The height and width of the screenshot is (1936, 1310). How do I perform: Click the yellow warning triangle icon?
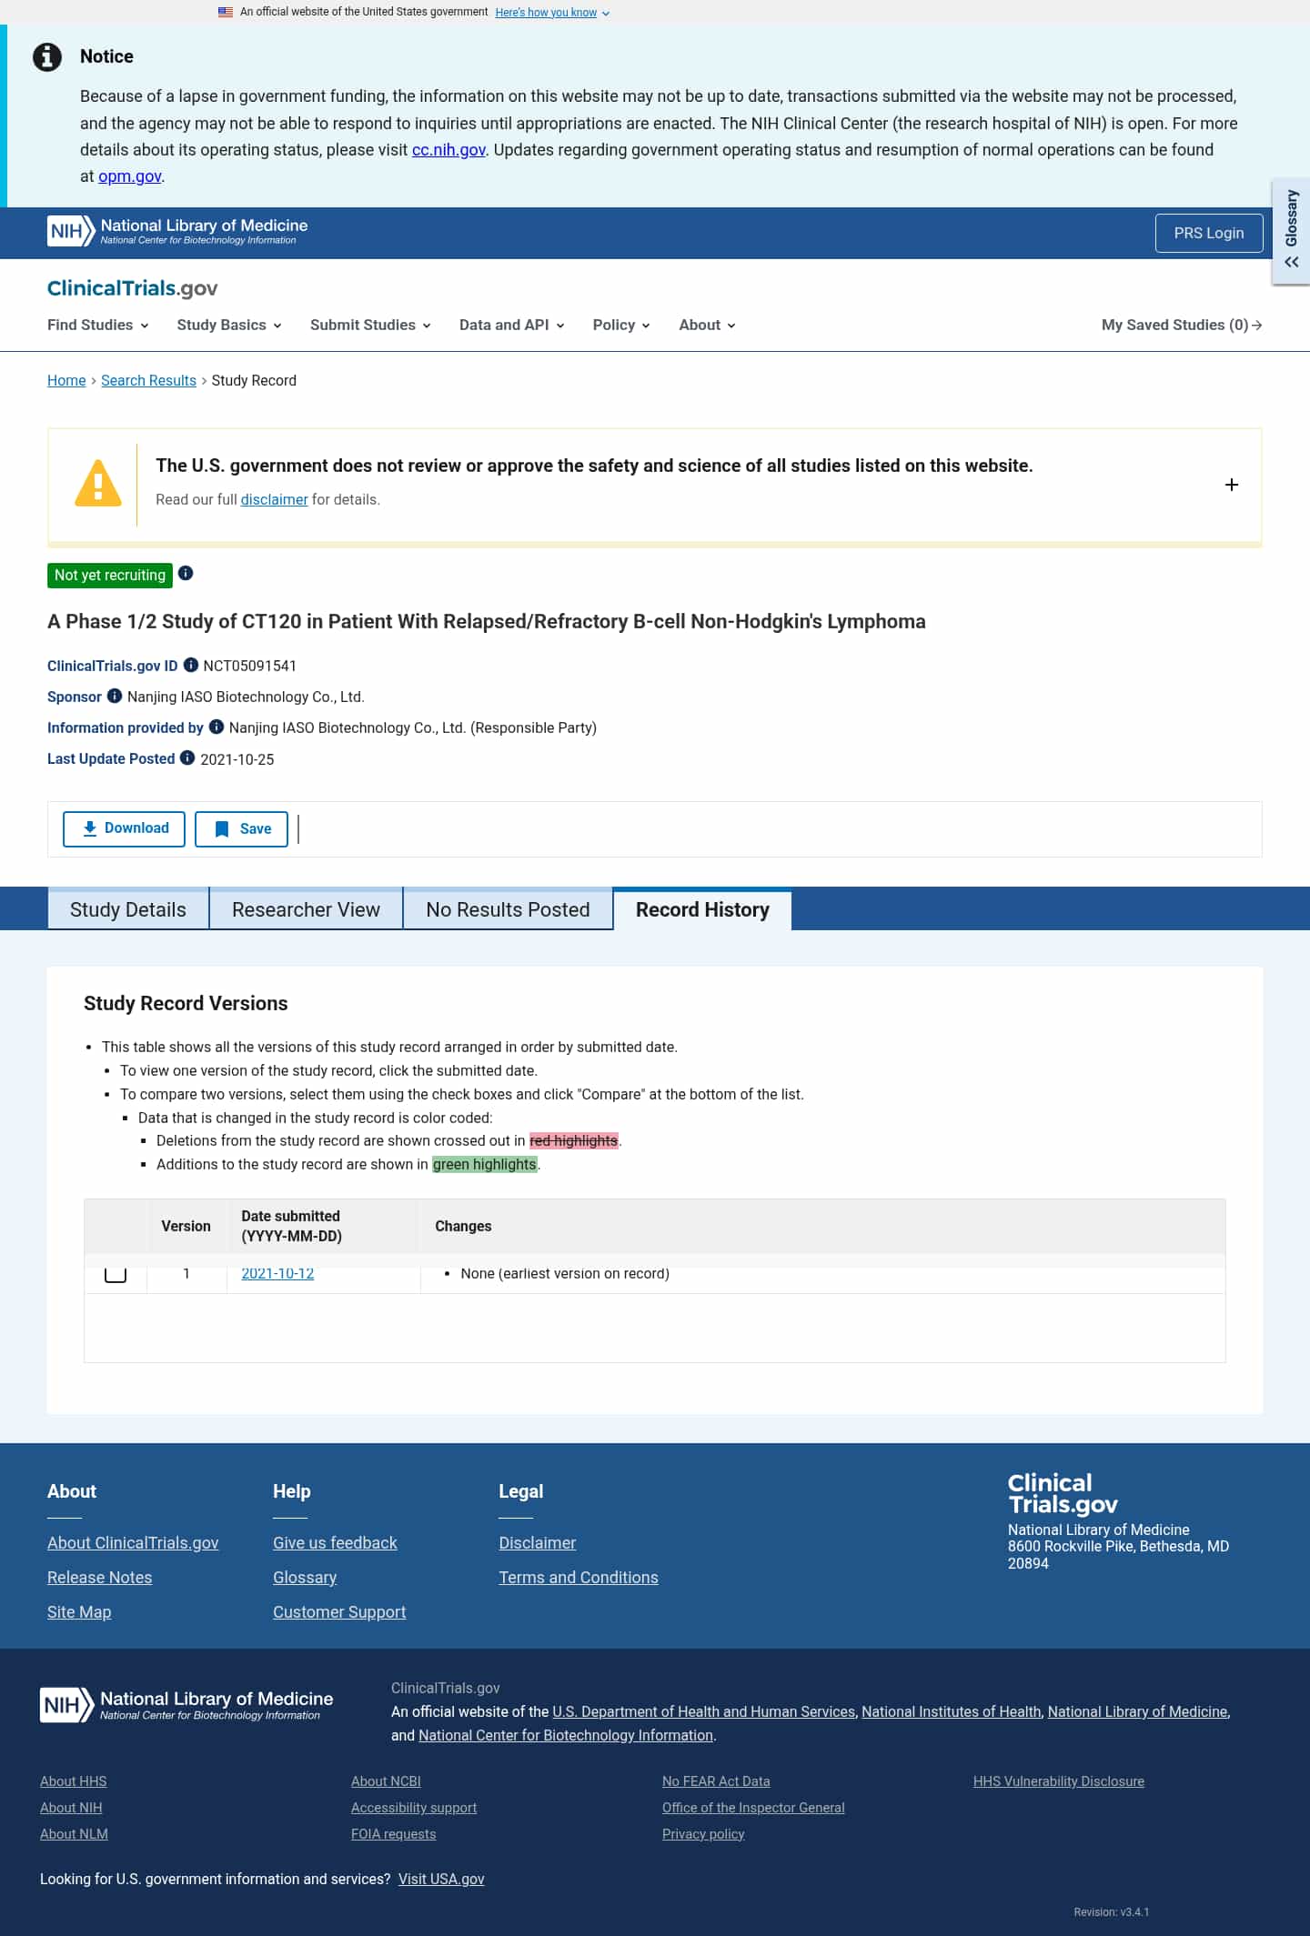pyautogui.click(x=98, y=484)
